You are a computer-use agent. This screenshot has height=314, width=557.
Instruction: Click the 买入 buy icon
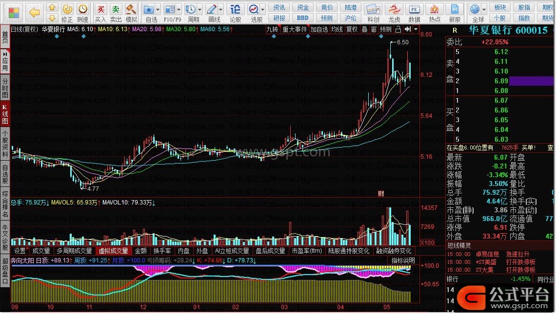click(101, 13)
